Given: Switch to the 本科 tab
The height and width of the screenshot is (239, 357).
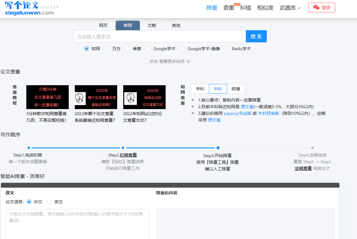Looking at the screenshot, I should tap(218, 89).
